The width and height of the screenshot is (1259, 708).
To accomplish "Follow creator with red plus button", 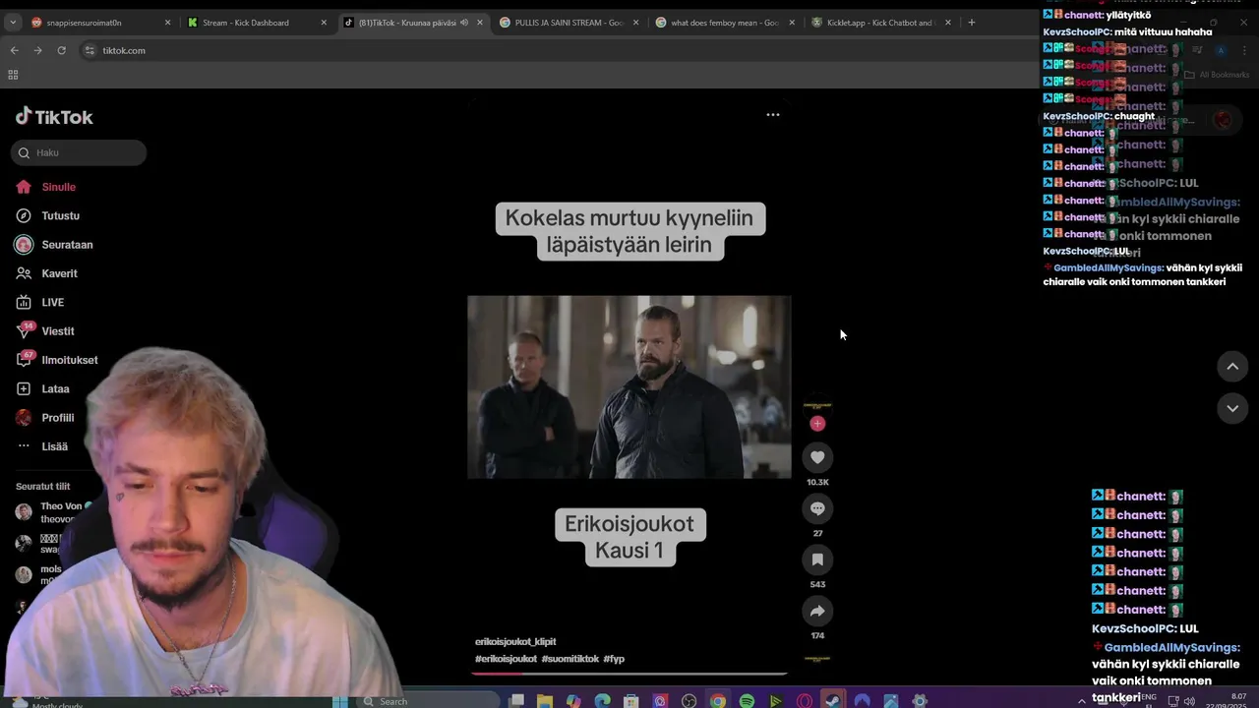I will point(817,424).
